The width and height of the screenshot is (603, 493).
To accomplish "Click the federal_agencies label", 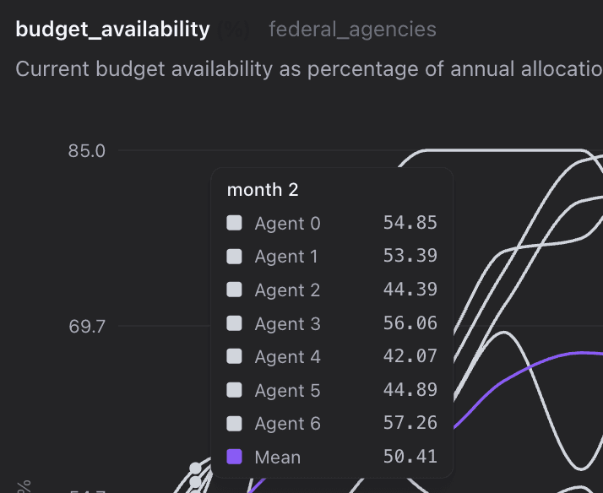I will click(x=352, y=30).
